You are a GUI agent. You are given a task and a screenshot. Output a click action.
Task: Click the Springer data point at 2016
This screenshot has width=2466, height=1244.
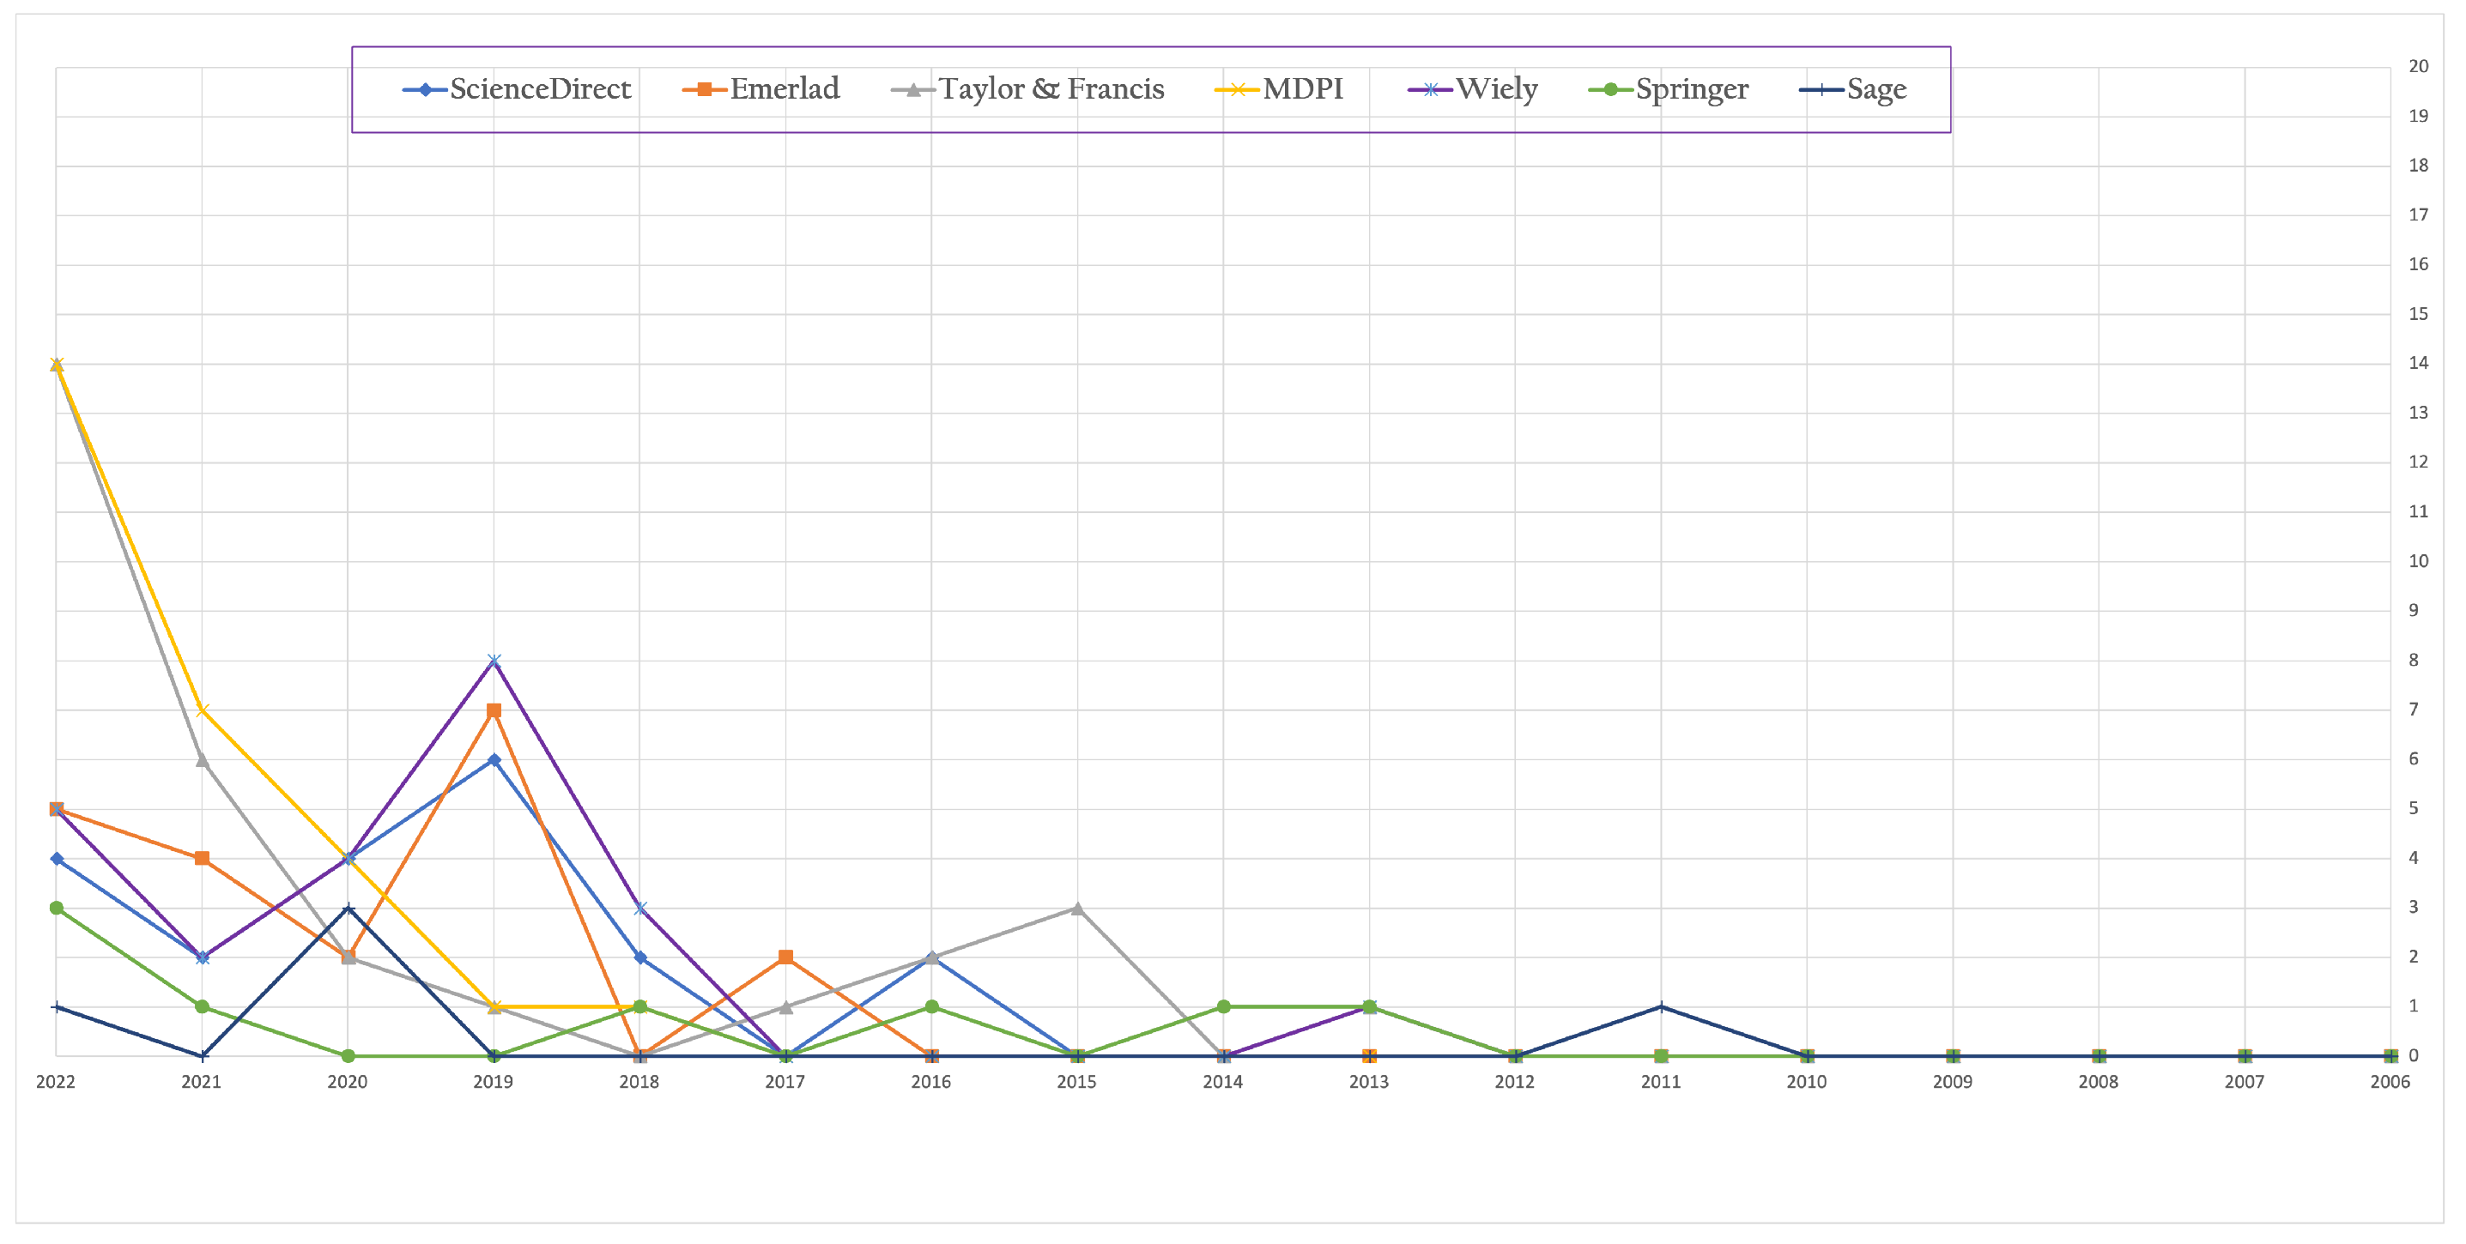pyautogui.click(x=931, y=1006)
